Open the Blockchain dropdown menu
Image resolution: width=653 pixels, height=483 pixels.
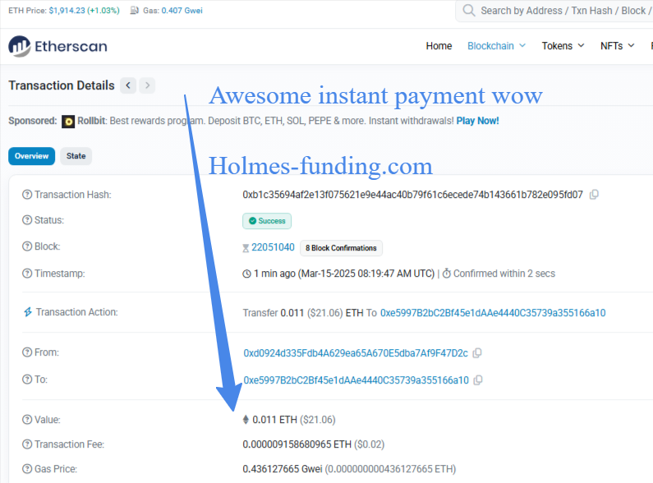tap(496, 46)
